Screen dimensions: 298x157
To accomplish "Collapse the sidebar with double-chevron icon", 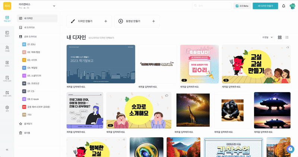I will [7, 150].
